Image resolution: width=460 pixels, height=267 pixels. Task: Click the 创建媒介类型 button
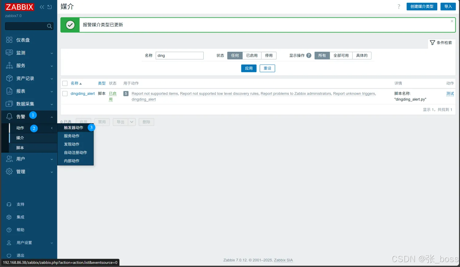click(422, 6)
